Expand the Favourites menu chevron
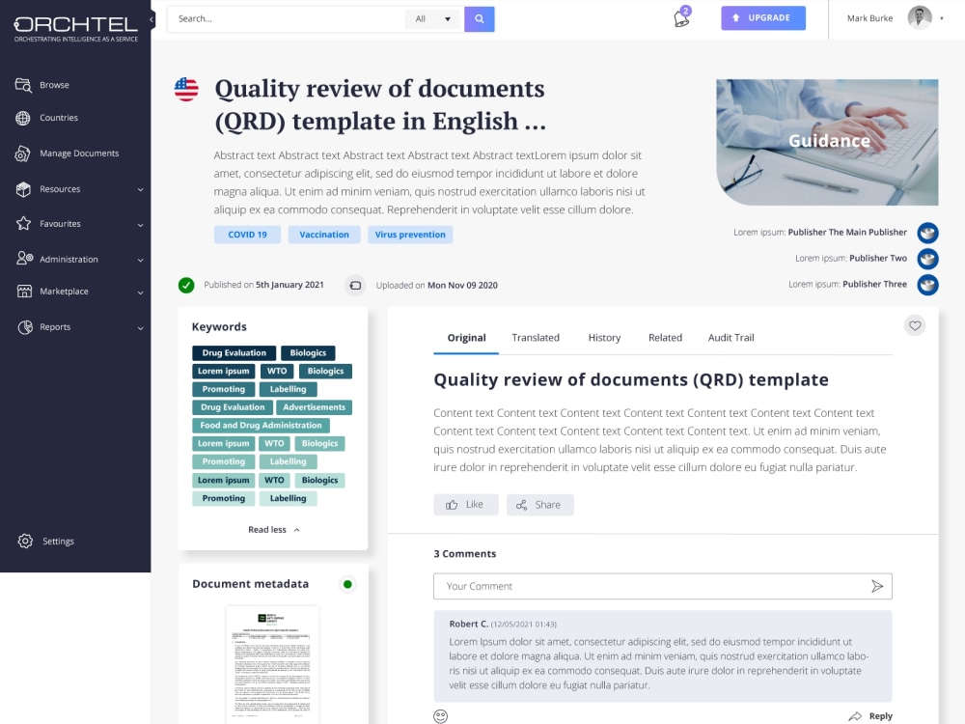 tap(140, 225)
